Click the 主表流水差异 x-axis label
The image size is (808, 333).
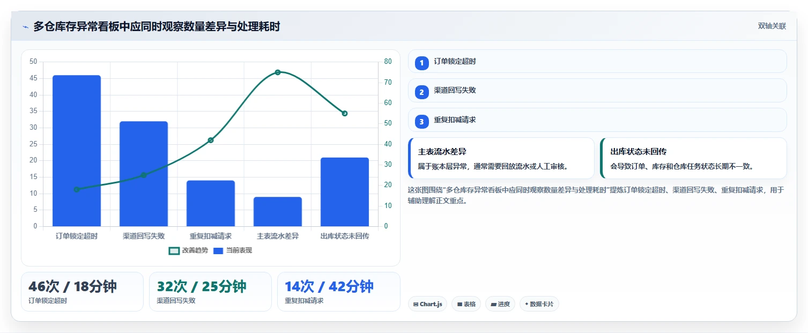(x=278, y=236)
